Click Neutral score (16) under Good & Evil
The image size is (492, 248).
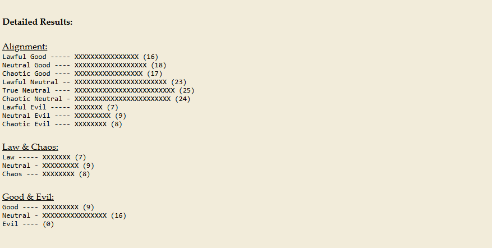118,215
